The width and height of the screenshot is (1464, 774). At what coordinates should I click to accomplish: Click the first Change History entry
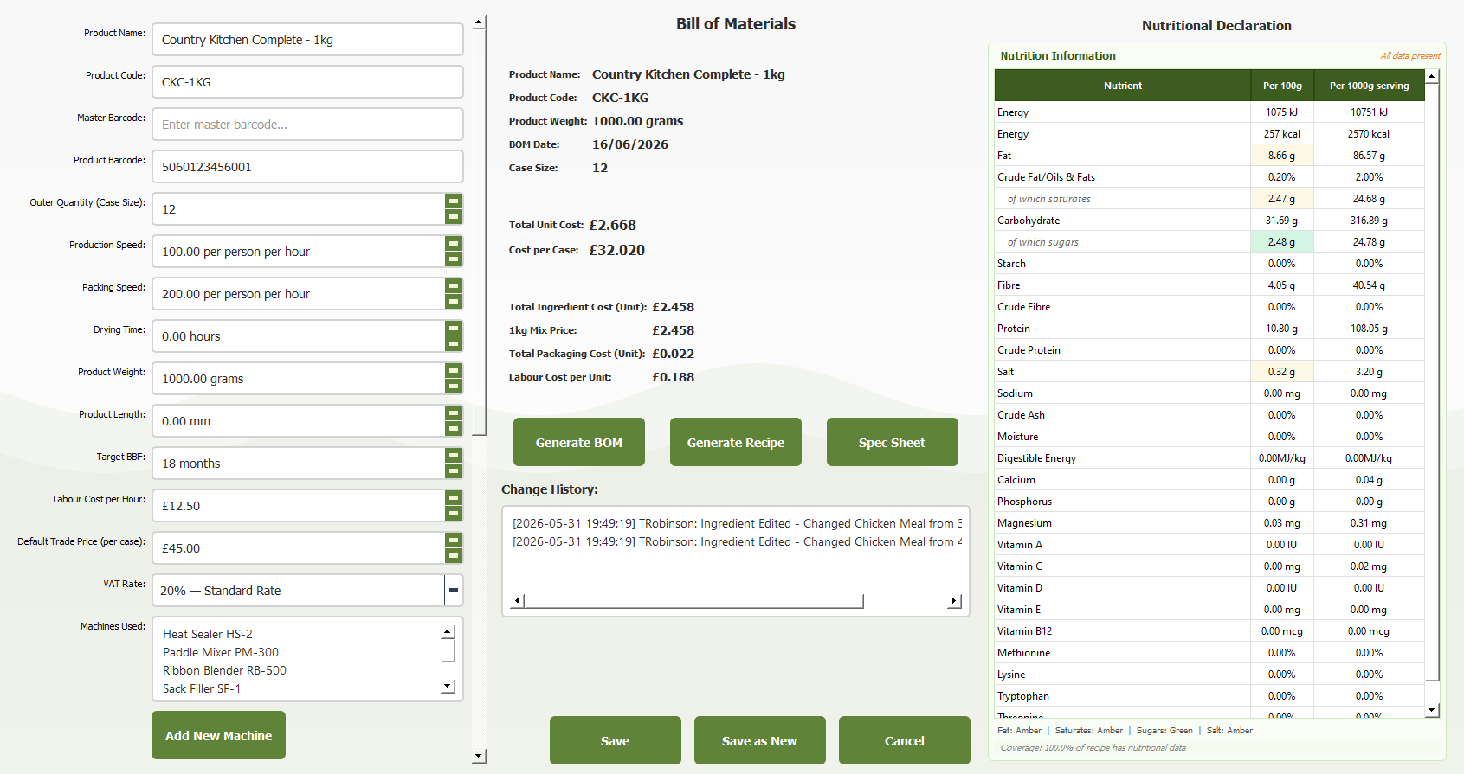(x=737, y=523)
